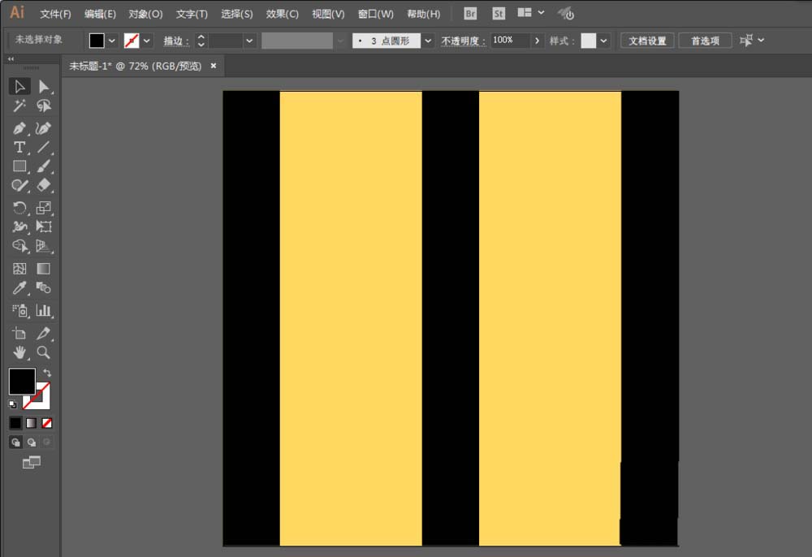The height and width of the screenshot is (557, 812).
Task: Choose the Zoom tool
Action: point(44,352)
